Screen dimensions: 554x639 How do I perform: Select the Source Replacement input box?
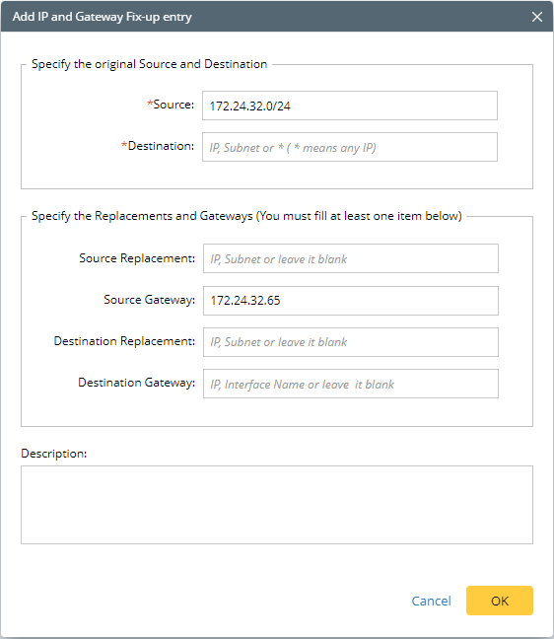(x=350, y=258)
